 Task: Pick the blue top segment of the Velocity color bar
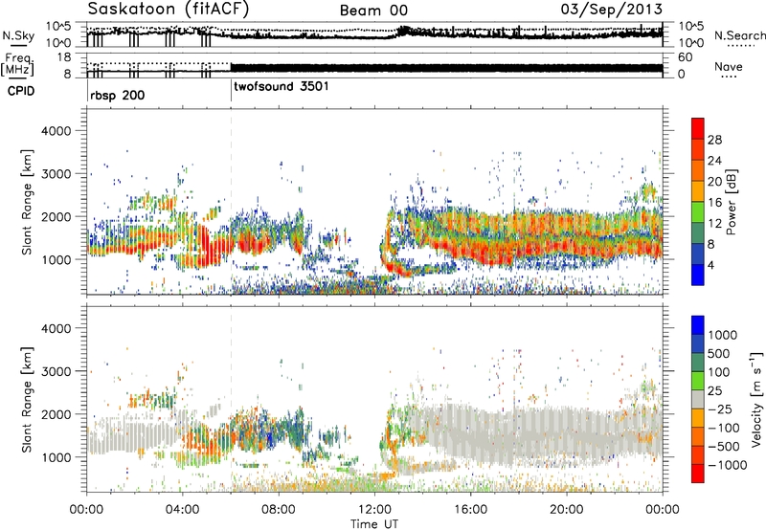click(x=698, y=325)
